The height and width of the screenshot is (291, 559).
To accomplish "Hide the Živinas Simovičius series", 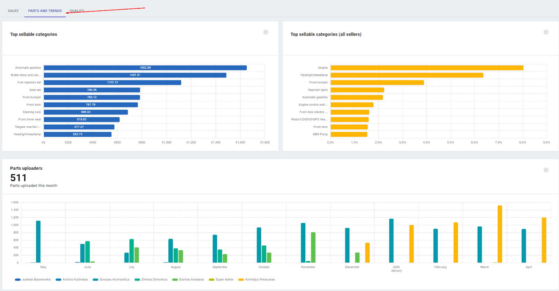I will coord(151,279).
